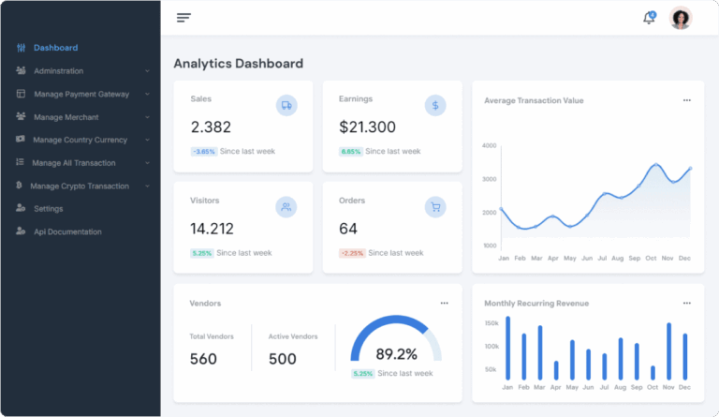Screen dimensions: 719x417
Task: Expand the Adminstration submenu arrow
Action: tap(147, 71)
